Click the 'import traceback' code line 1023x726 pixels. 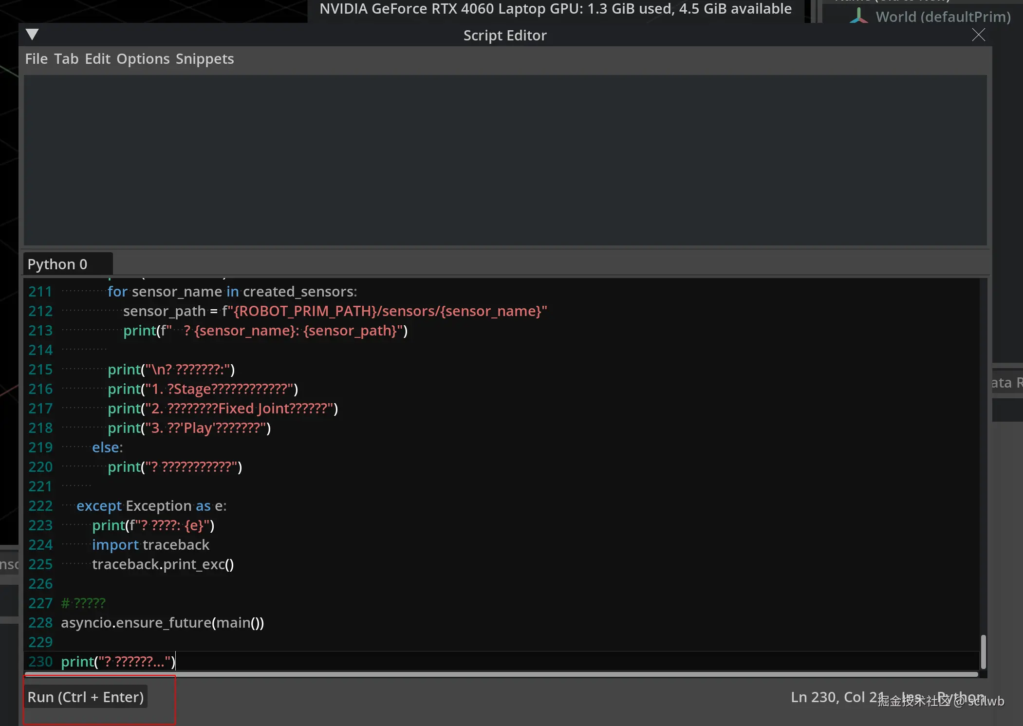click(150, 545)
